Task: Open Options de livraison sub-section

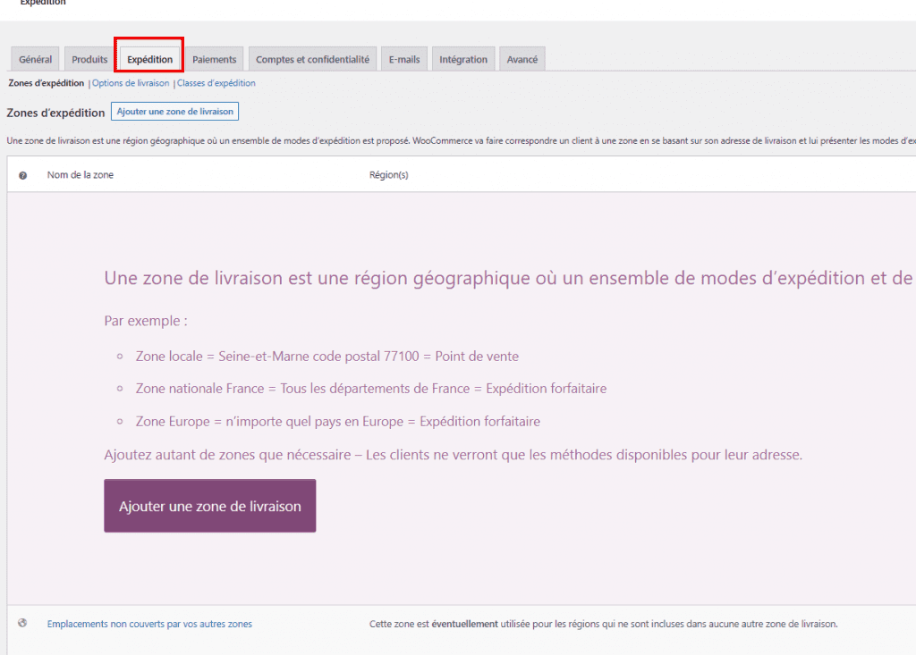Action: 131,83
